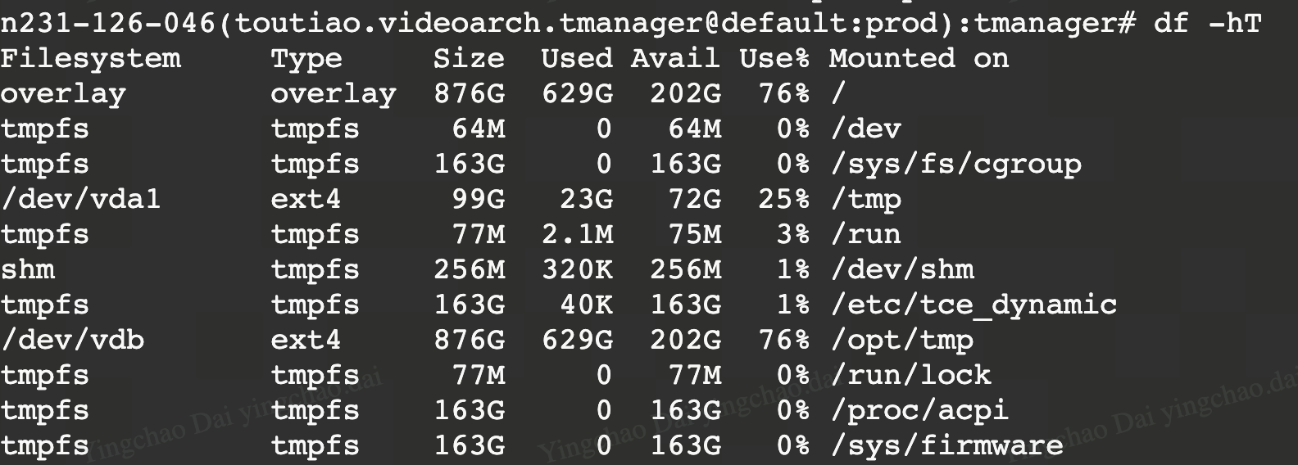Click the Size column header
Screen dimensions: 1298x465
click(x=469, y=59)
